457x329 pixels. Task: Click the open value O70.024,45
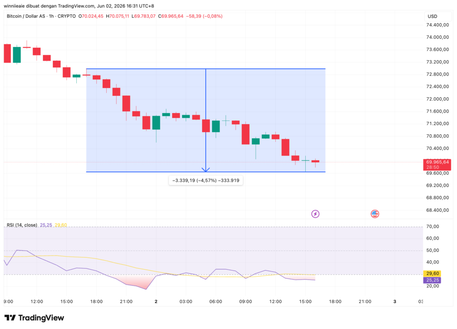click(91, 16)
